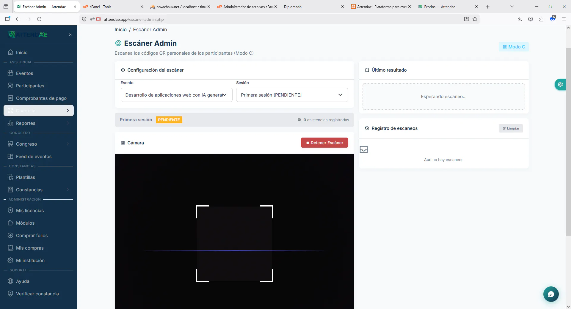Viewport: 571px width, 309px height.
Task: Switch to the Precios — Attendae tab
Action: pos(440,7)
